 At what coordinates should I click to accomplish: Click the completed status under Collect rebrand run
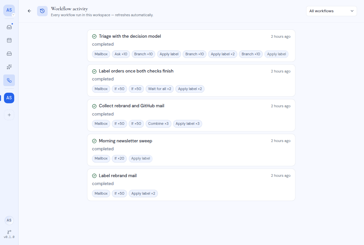coord(103,114)
